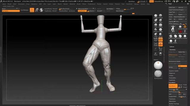Expand the Crease section
Image resolution: width=190 pixels, height=106 pixels.
coord(171,76)
